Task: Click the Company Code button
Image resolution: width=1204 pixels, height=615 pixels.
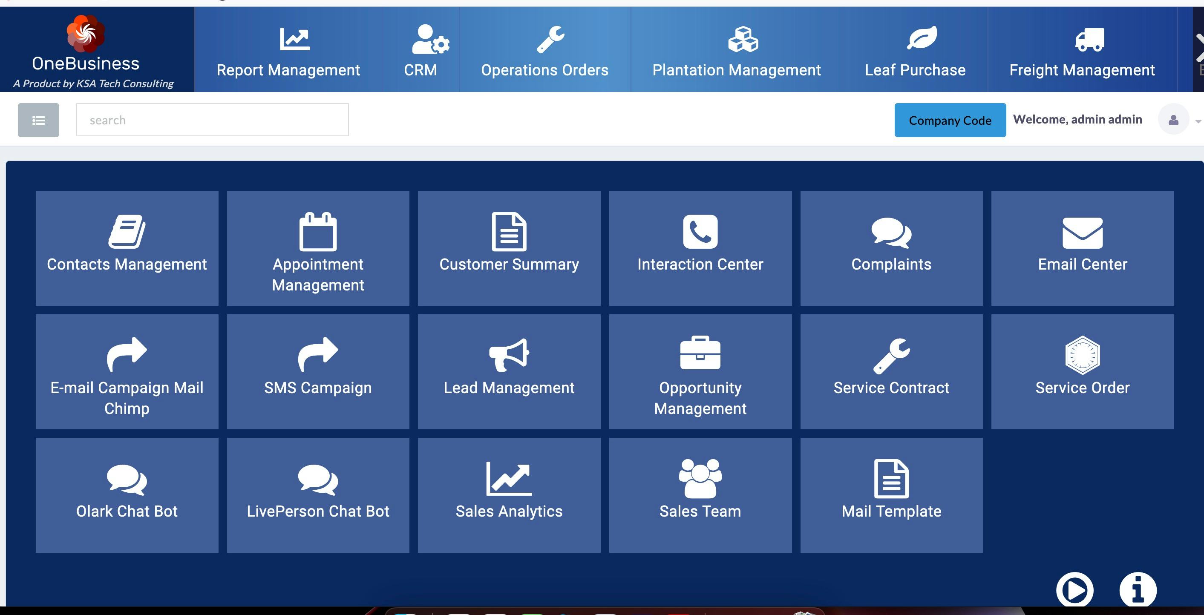Action: (949, 120)
